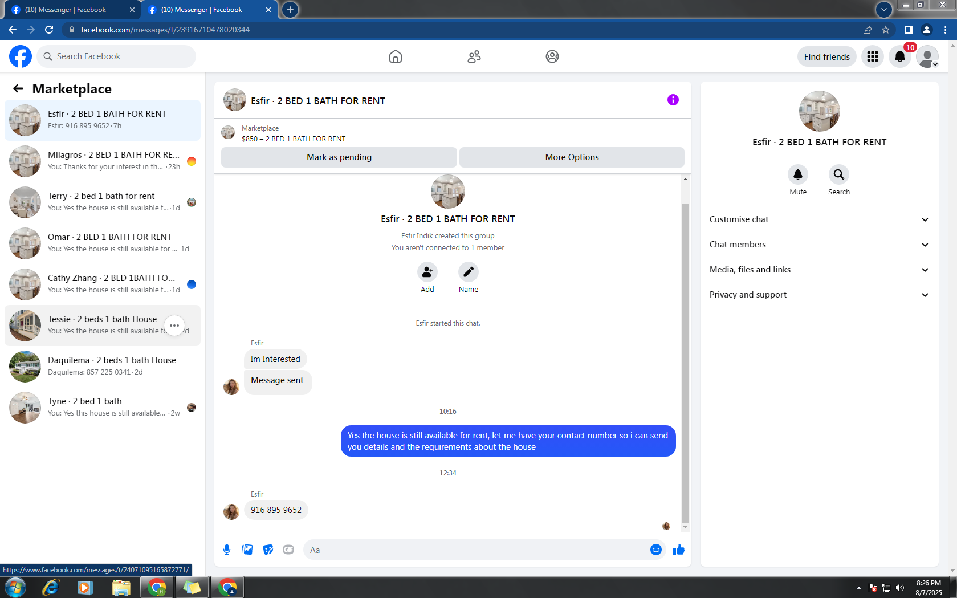Search in conversation magnifier icon

[839, 174]
